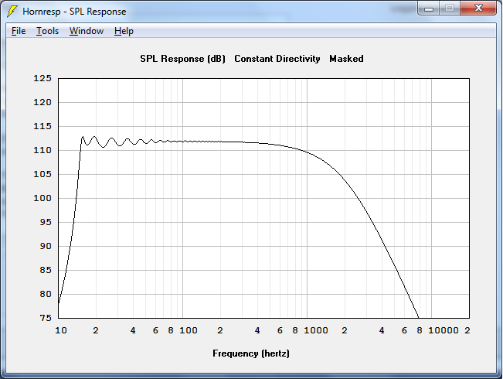Click the 85 dB axis value
The image size is (503, 379).
(x=46, y=270)
